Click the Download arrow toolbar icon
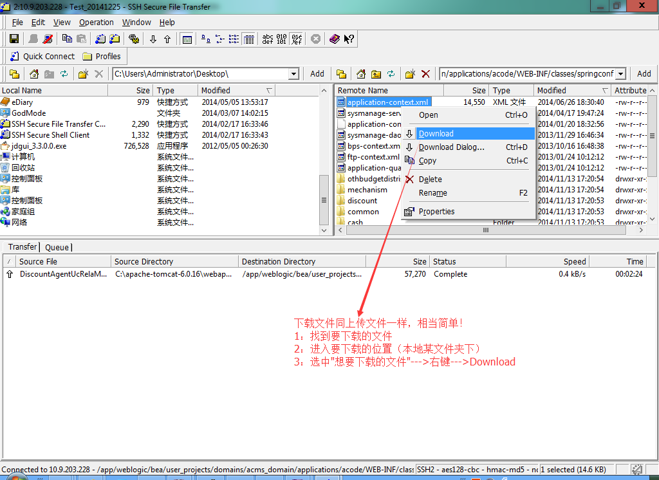 click(x=153, y=39)
